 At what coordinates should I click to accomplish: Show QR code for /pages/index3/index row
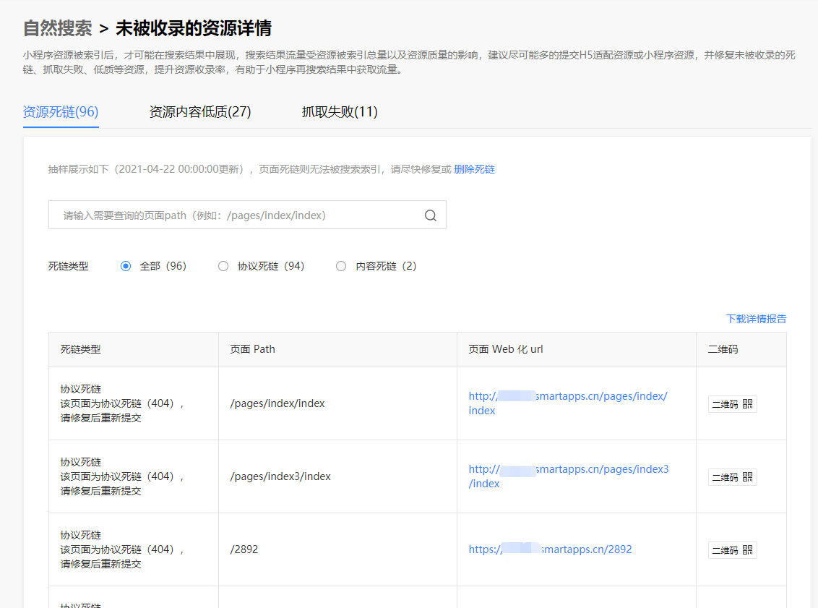(733, 477)
